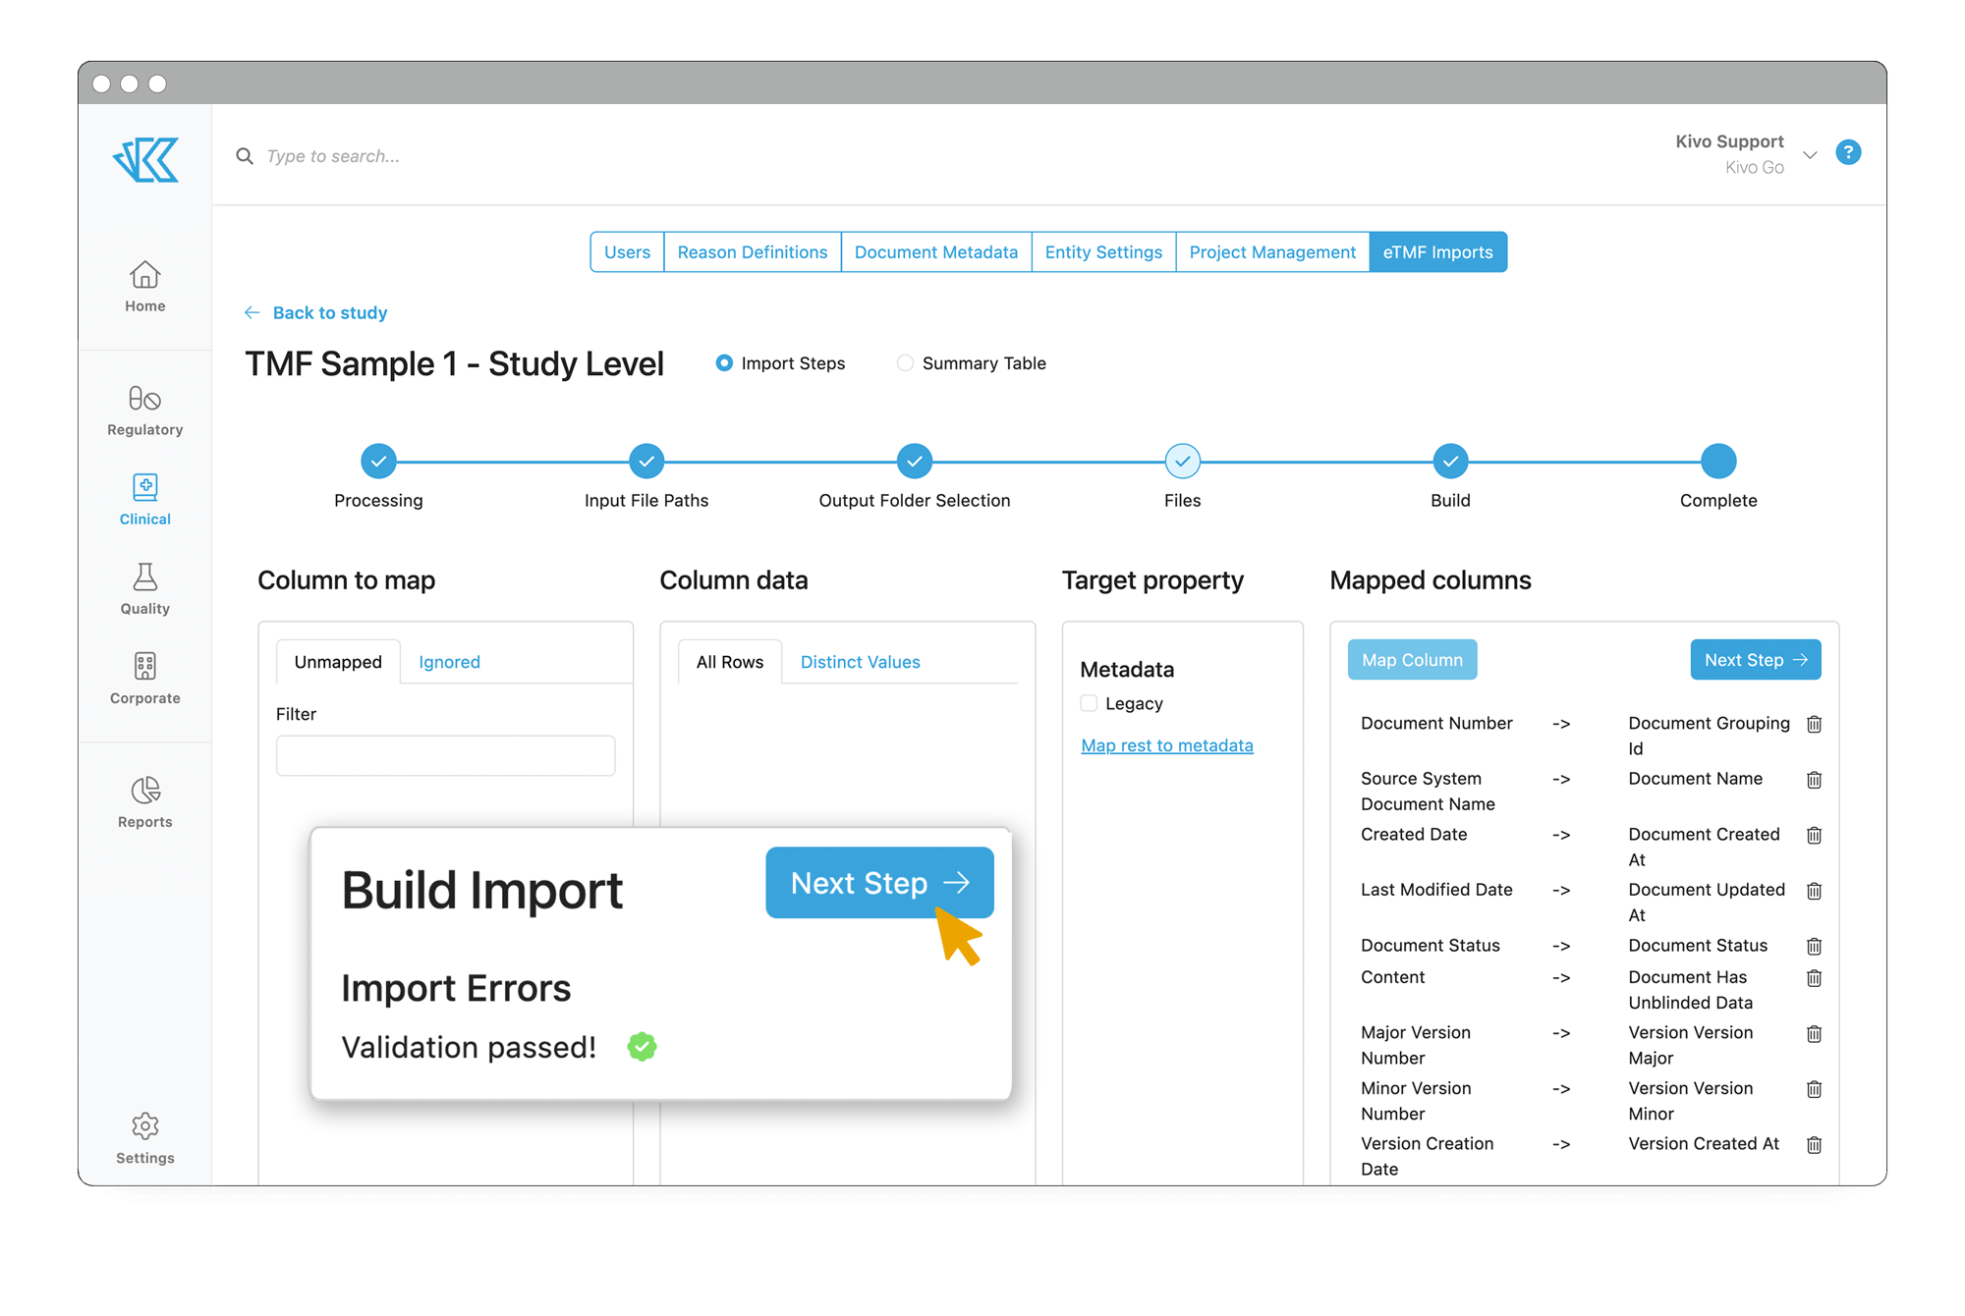Delete the Content mapping
This screenshot has width=1965, height=1316.
point(1815,978)
